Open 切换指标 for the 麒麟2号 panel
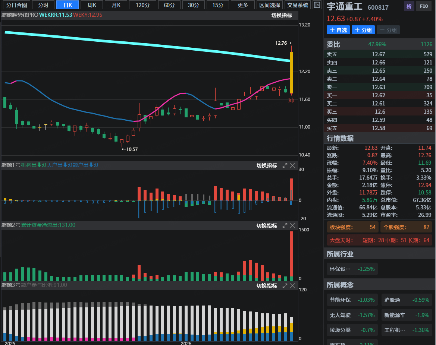Viewport: 436px width, 345px height. coord(267,226)
